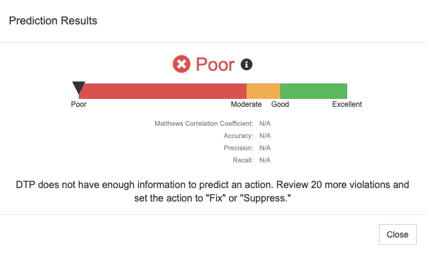This screenshot has height=254, width=426.
Task: Click the red X error icon
Action: (x=181, y=64)
